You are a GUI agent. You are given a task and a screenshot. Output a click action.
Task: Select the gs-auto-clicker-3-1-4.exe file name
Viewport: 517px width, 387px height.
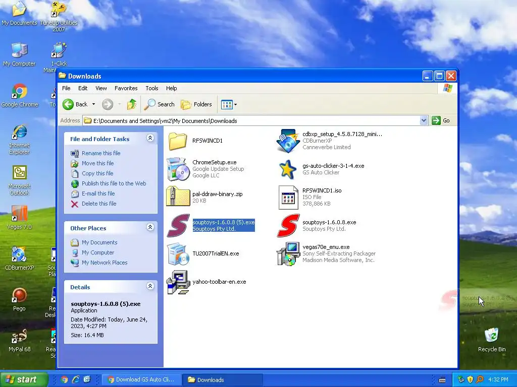click(333, 166)
